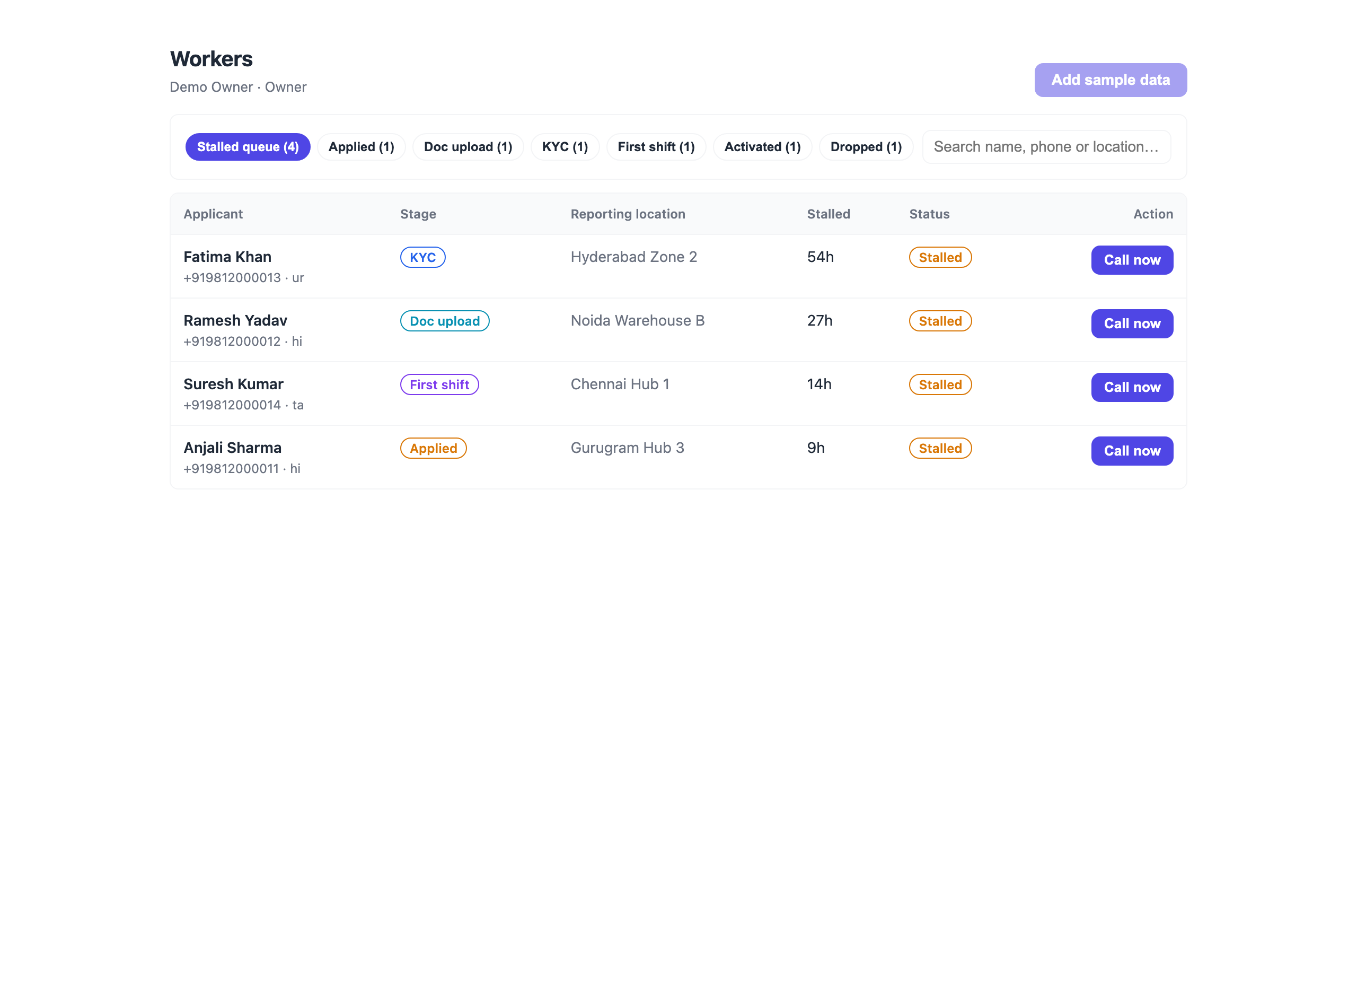Select Ramesh Yadav's name in the table
Screen dimensions: 1357x997
click(235, 320)
